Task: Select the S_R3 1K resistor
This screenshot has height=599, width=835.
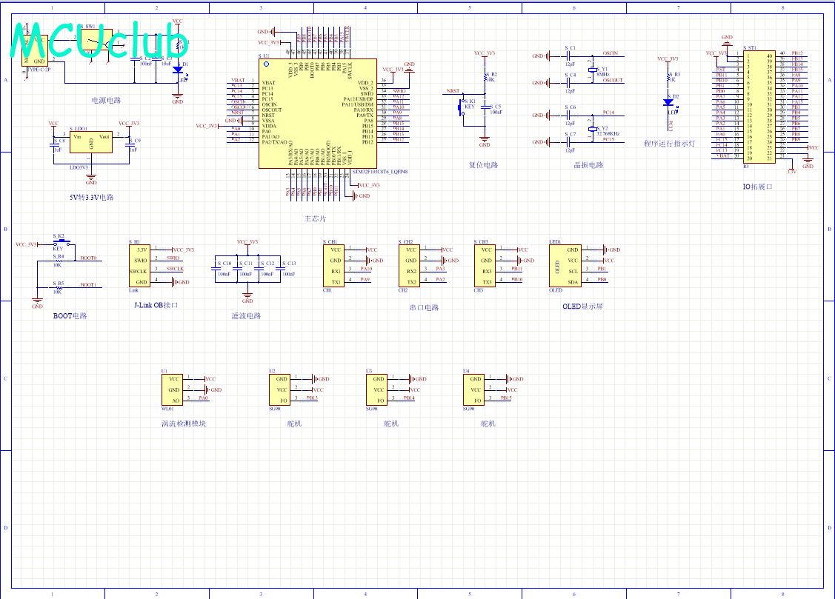Action: [x=668, y=78]
